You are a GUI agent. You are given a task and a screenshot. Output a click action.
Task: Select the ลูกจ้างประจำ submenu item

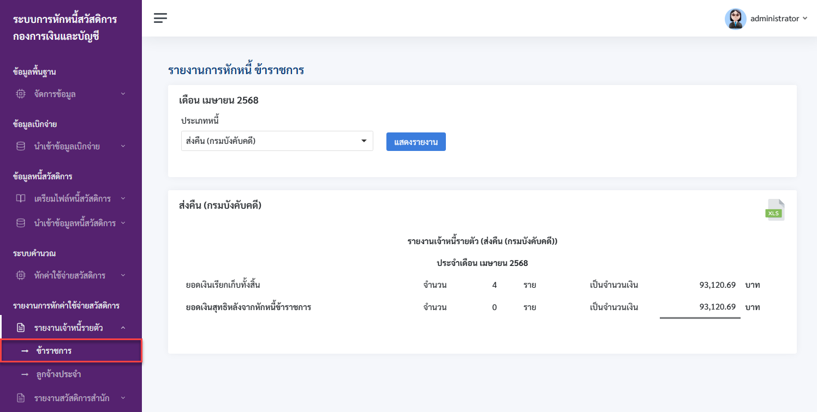click(x=71, y=374)
